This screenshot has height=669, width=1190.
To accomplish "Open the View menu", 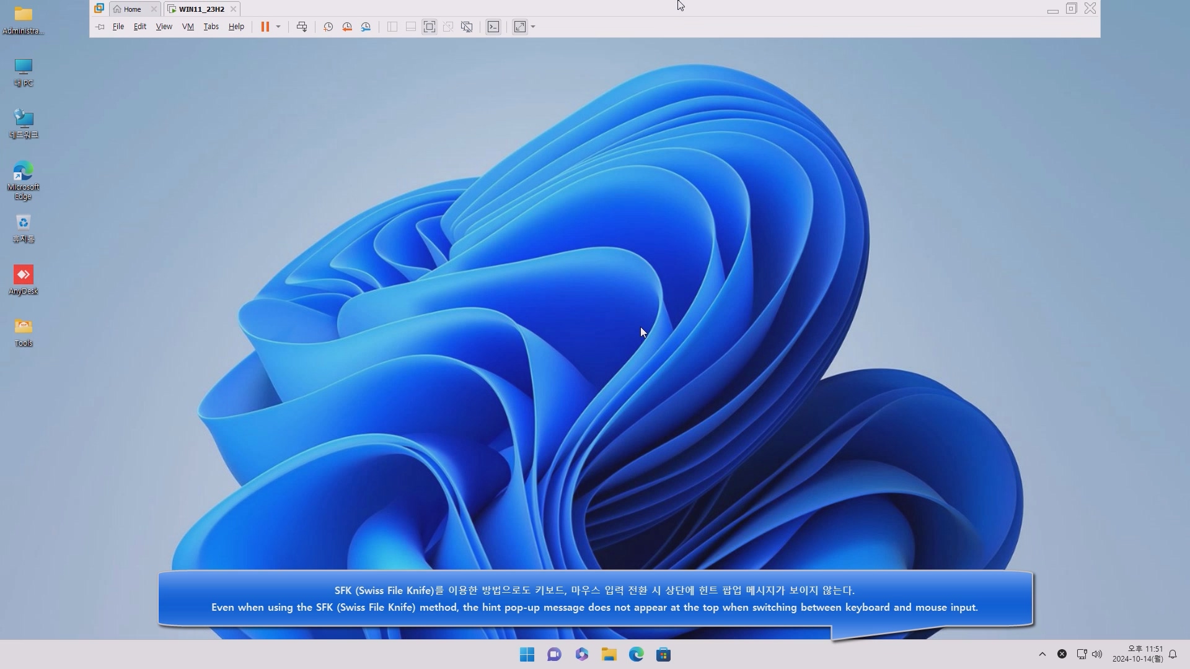I will pyautogui.click(x=164, y=27).
